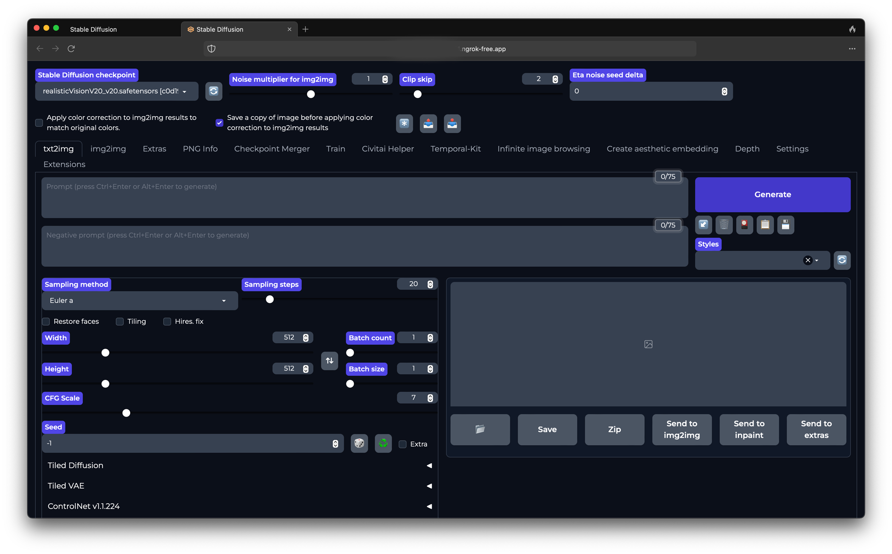Click the Width value stepper

point(306,338)
